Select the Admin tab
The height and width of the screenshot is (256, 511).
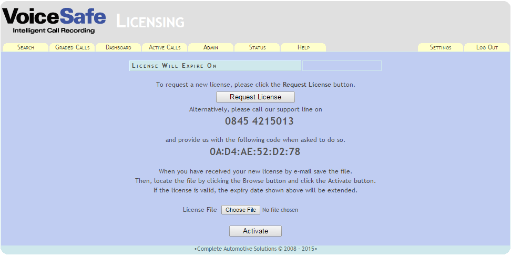coord(211,47)
